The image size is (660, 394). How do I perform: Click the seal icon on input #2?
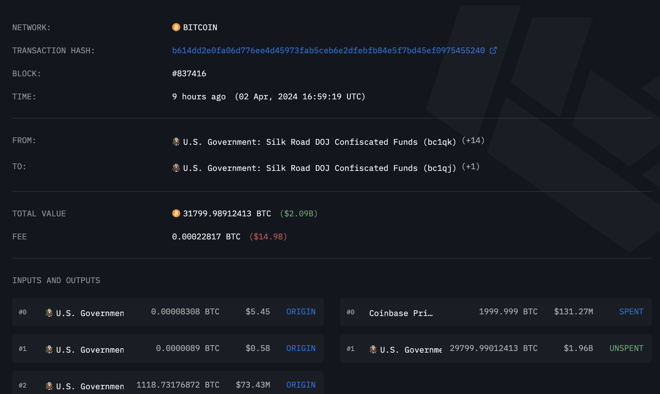pos(49,386)
